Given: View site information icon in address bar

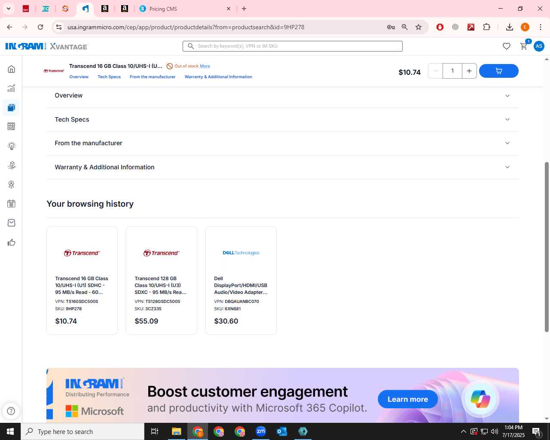Looking at the screenshot, I should (59, 27).
